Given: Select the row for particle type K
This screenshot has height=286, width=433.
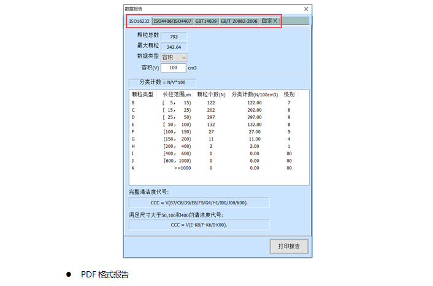Looking at the screenshot, I should coord(215,168).
